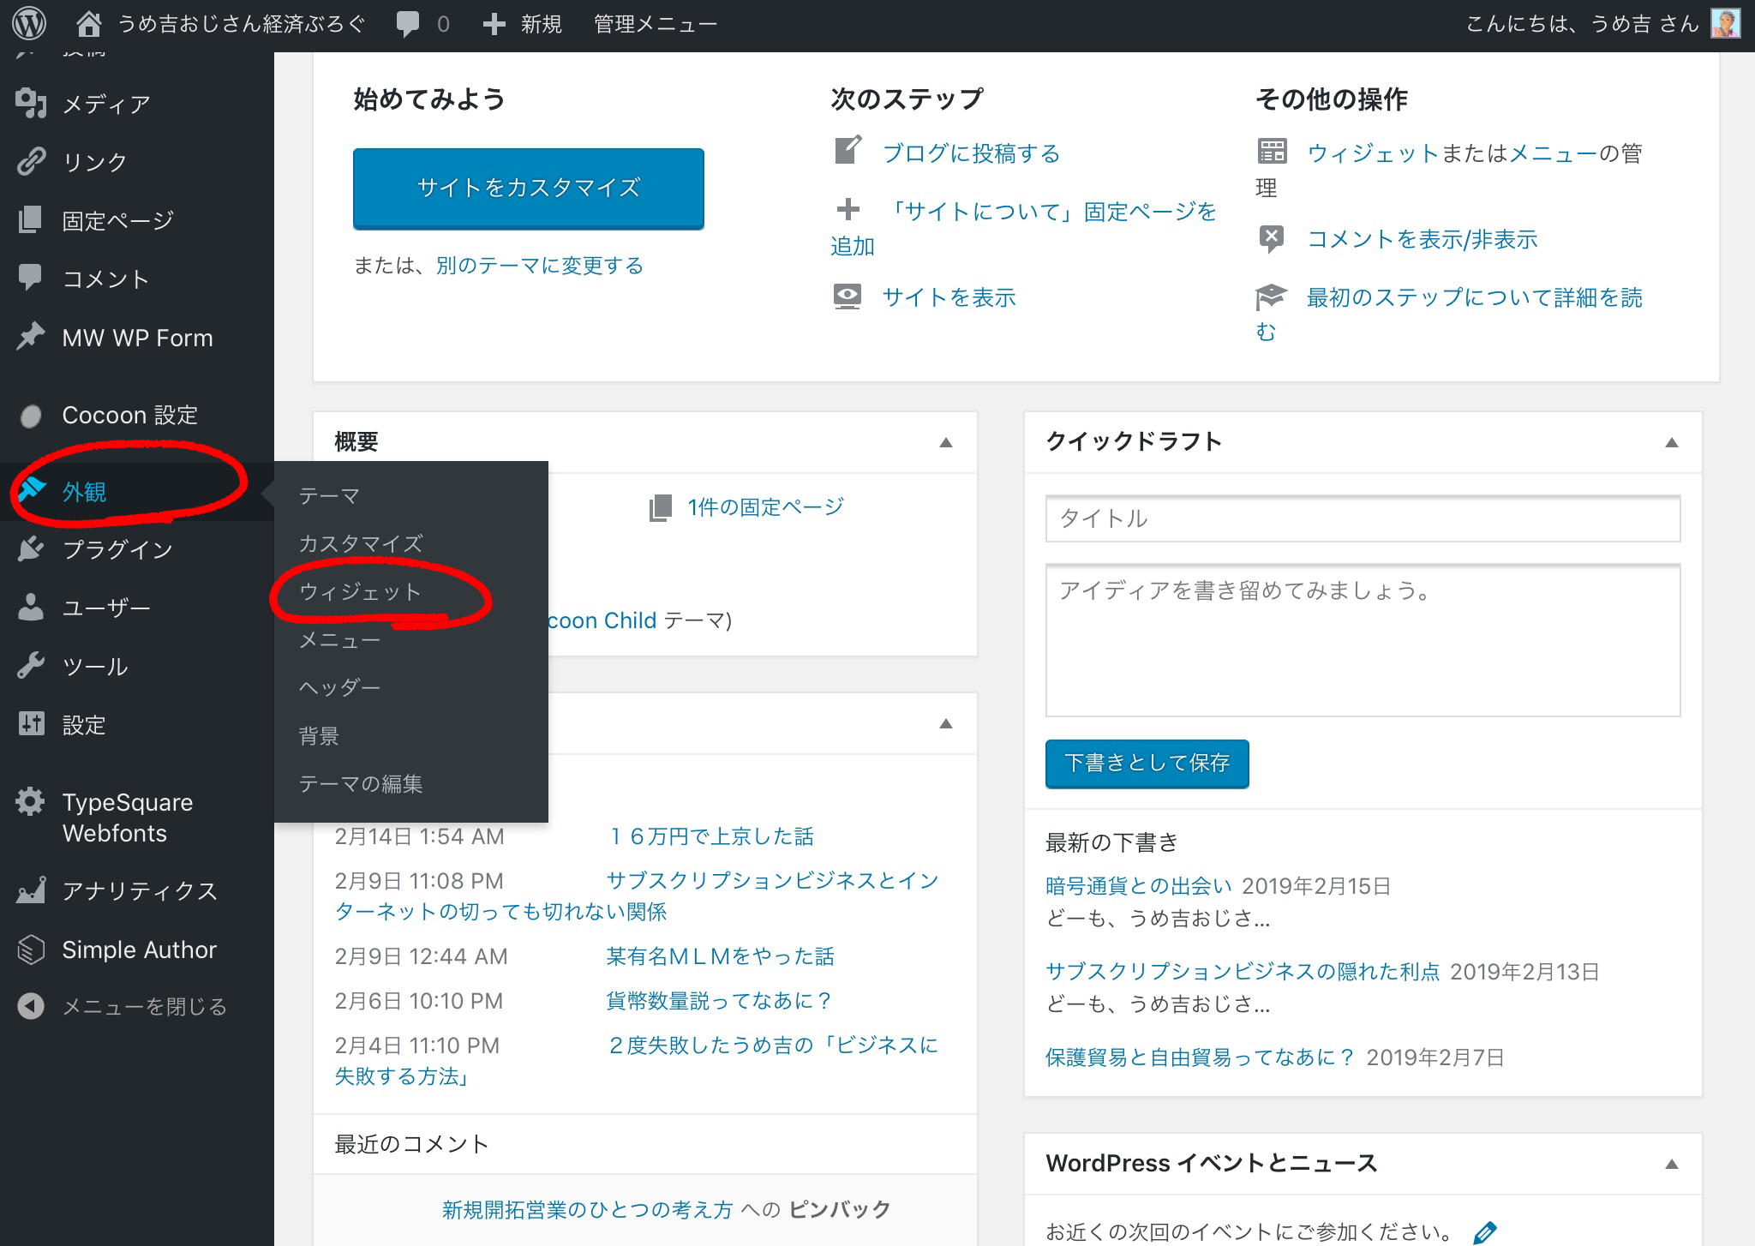The image size is (1755, 1246).
Task: Click the Plugins (プラグイン) plug icon
Action: (31, 548)
